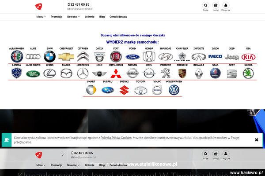Select the red Mitsubishi diamonds logo
Viewport: 265px width, 176px height.
click(116, 73)
